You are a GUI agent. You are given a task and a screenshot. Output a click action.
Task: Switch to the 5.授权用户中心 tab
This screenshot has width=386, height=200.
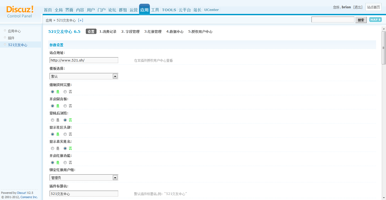(x=200, y=32)
